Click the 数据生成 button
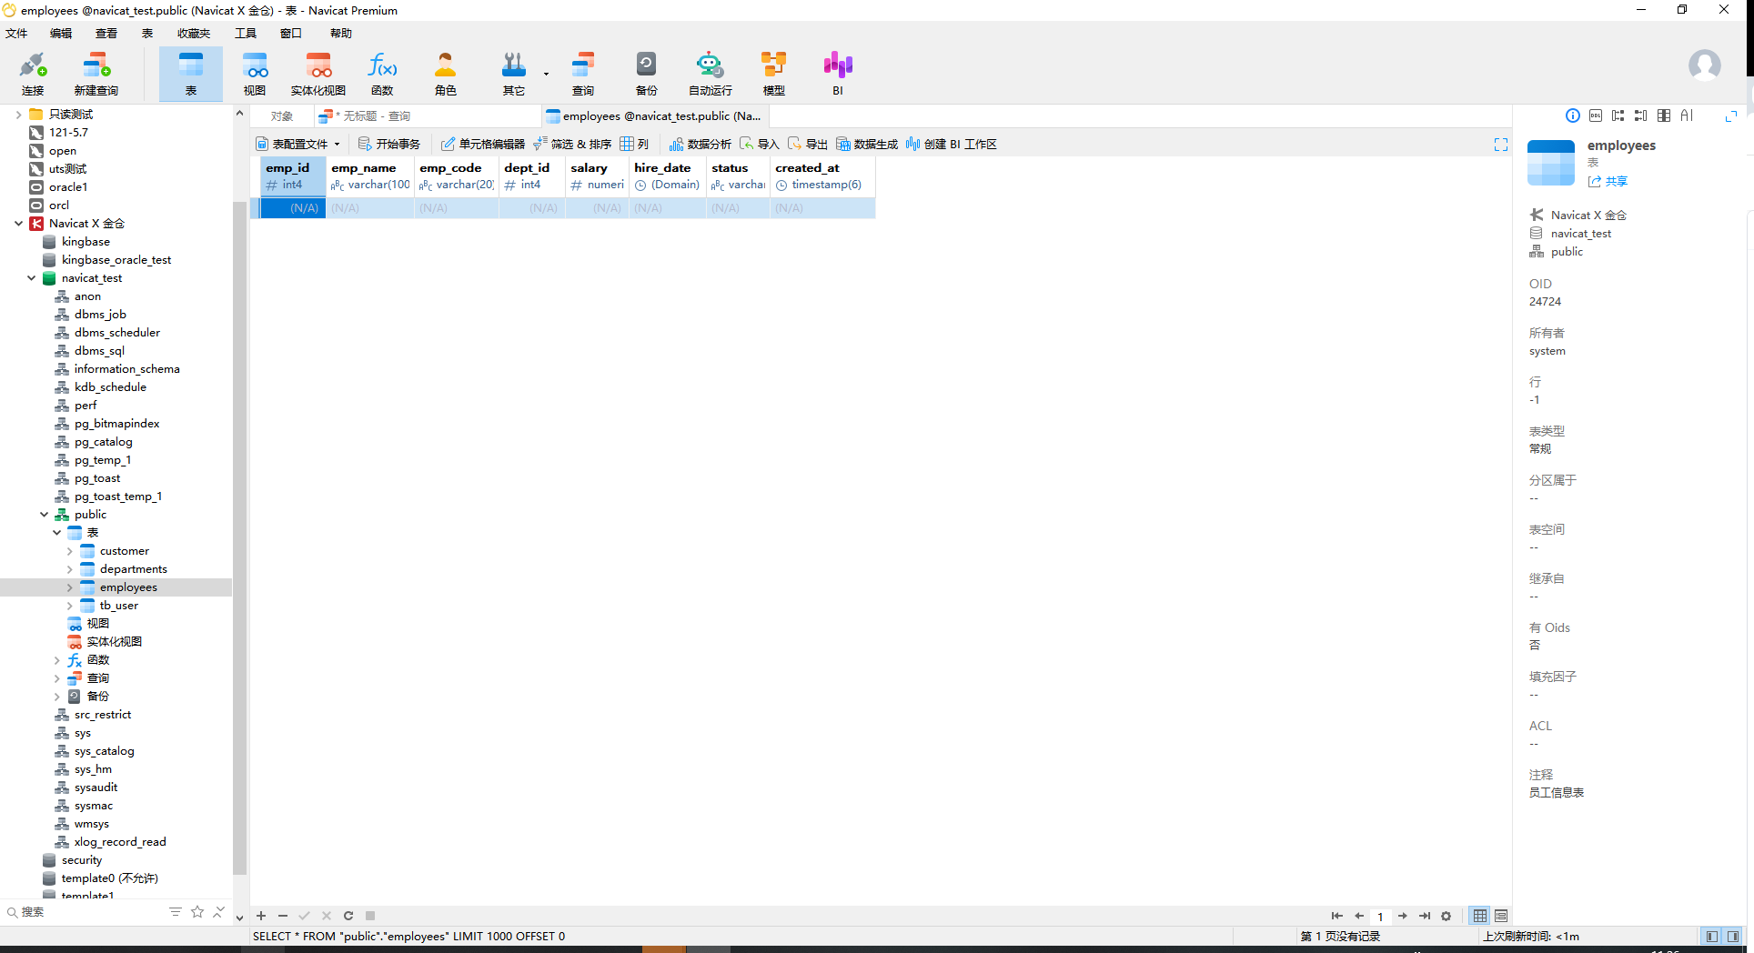 (x=867, y=145)
